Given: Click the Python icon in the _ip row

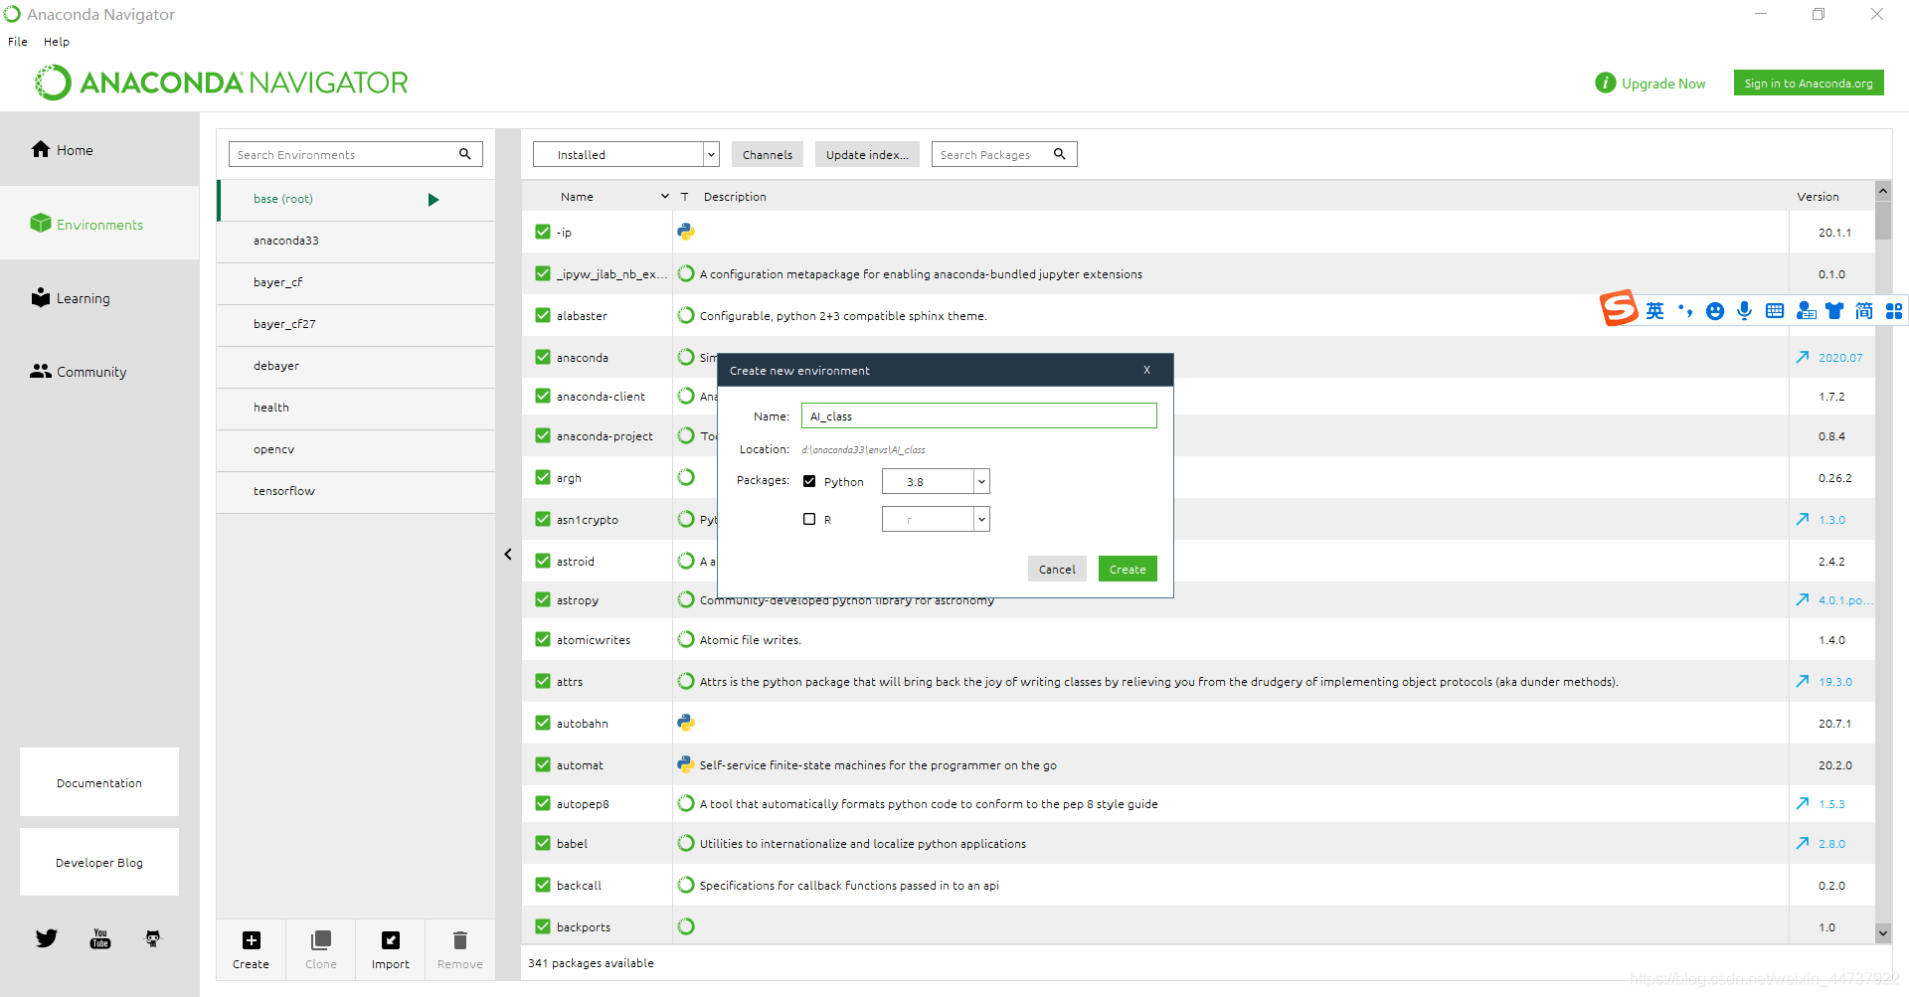Looking at the screenshot, I should pos(686,232).
